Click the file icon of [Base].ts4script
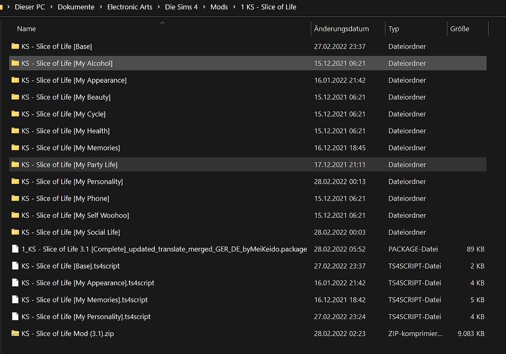The height and width of the screenshot is (354, 506). (x=15, y=266)
